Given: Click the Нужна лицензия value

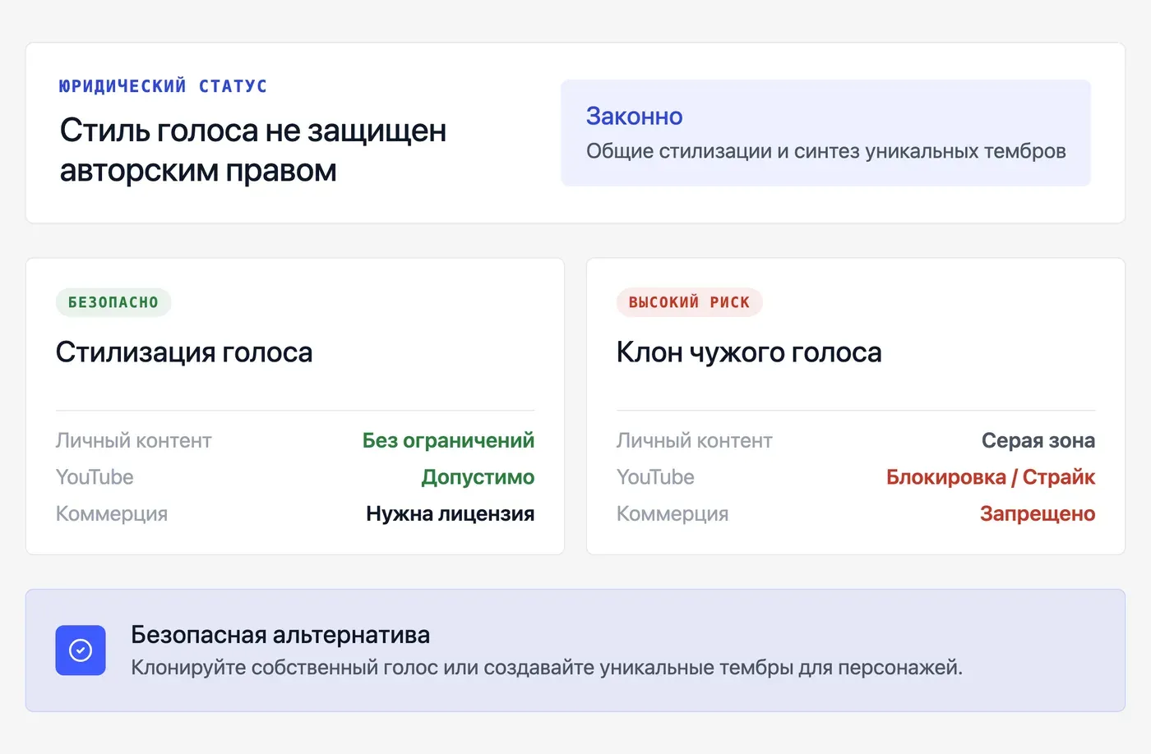Looking at the screenshot, I should (450, 514).
